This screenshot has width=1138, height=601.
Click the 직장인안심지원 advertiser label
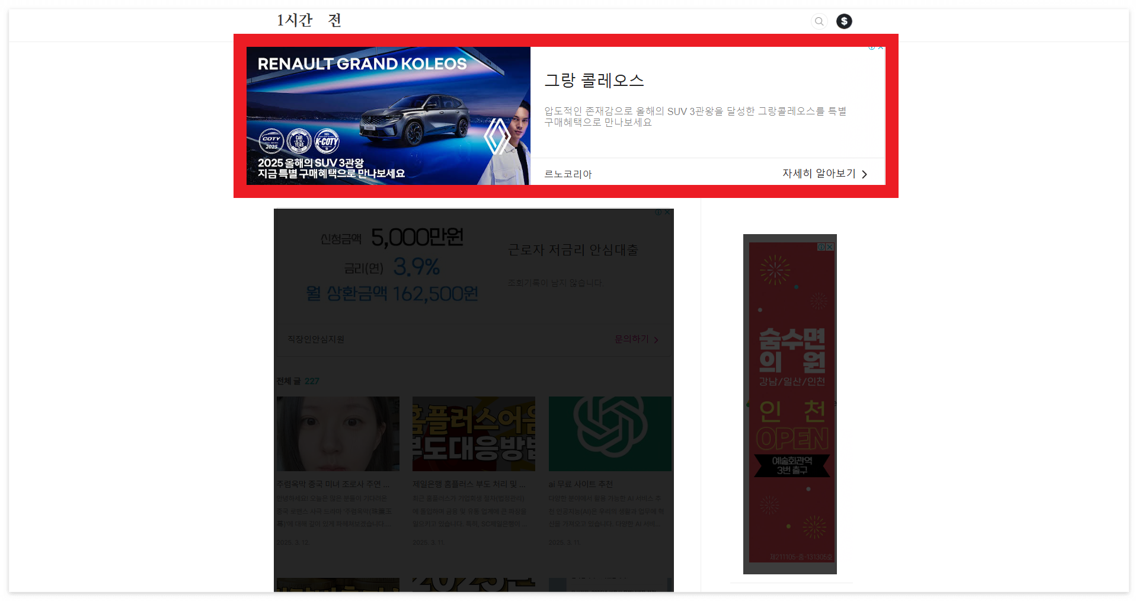tap(316, 339)
